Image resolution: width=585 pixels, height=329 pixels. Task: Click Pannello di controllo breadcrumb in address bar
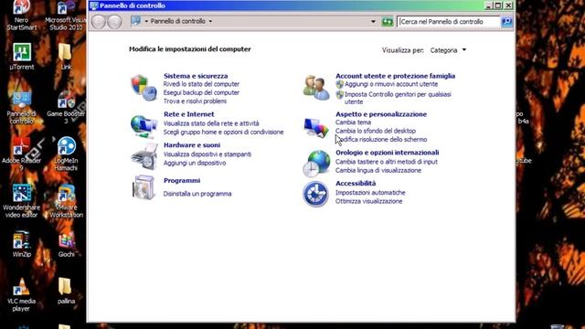coord(178,21)
